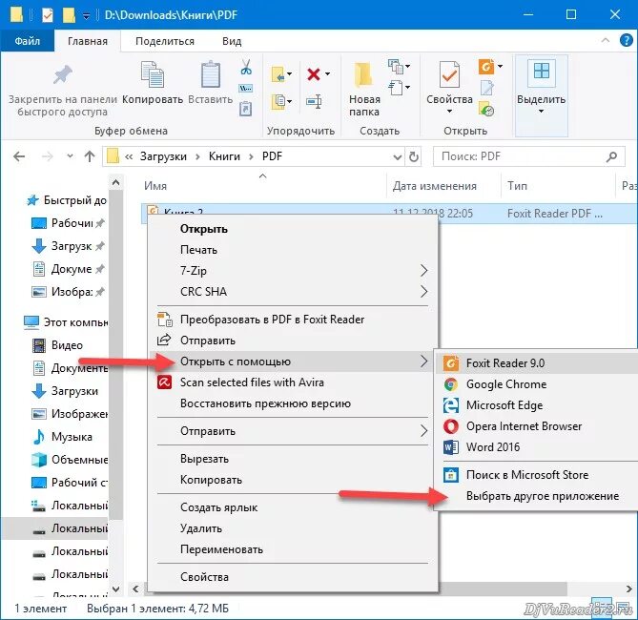Click Переименовать in the context menu

pos(293,549)
